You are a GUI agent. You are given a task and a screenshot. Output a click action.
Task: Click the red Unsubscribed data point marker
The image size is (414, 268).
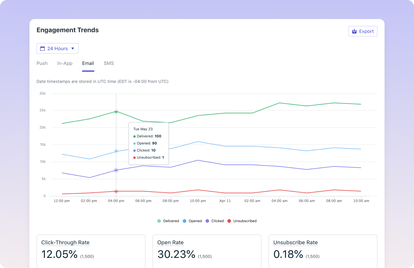point(116,191)
